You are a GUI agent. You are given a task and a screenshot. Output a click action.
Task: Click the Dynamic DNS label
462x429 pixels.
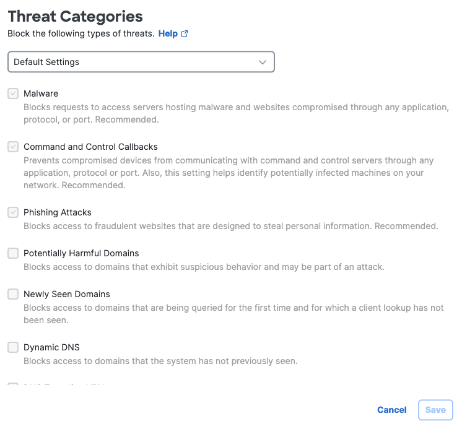(x=51, y=347)
